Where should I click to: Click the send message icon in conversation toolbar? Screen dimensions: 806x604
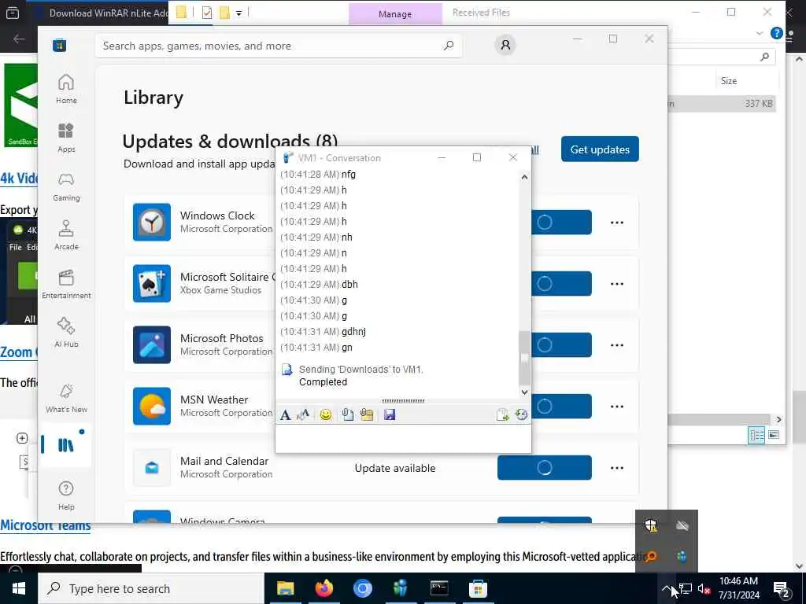(502, 414)
